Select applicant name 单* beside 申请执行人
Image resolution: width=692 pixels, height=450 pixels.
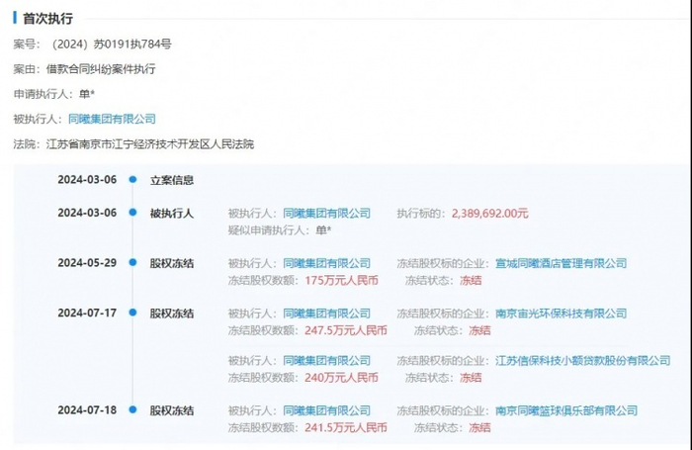(x=87, y=94)
